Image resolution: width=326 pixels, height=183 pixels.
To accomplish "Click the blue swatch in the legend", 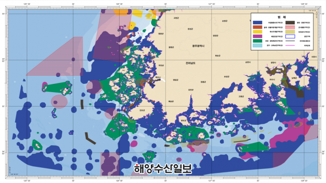I will (257, 23).
